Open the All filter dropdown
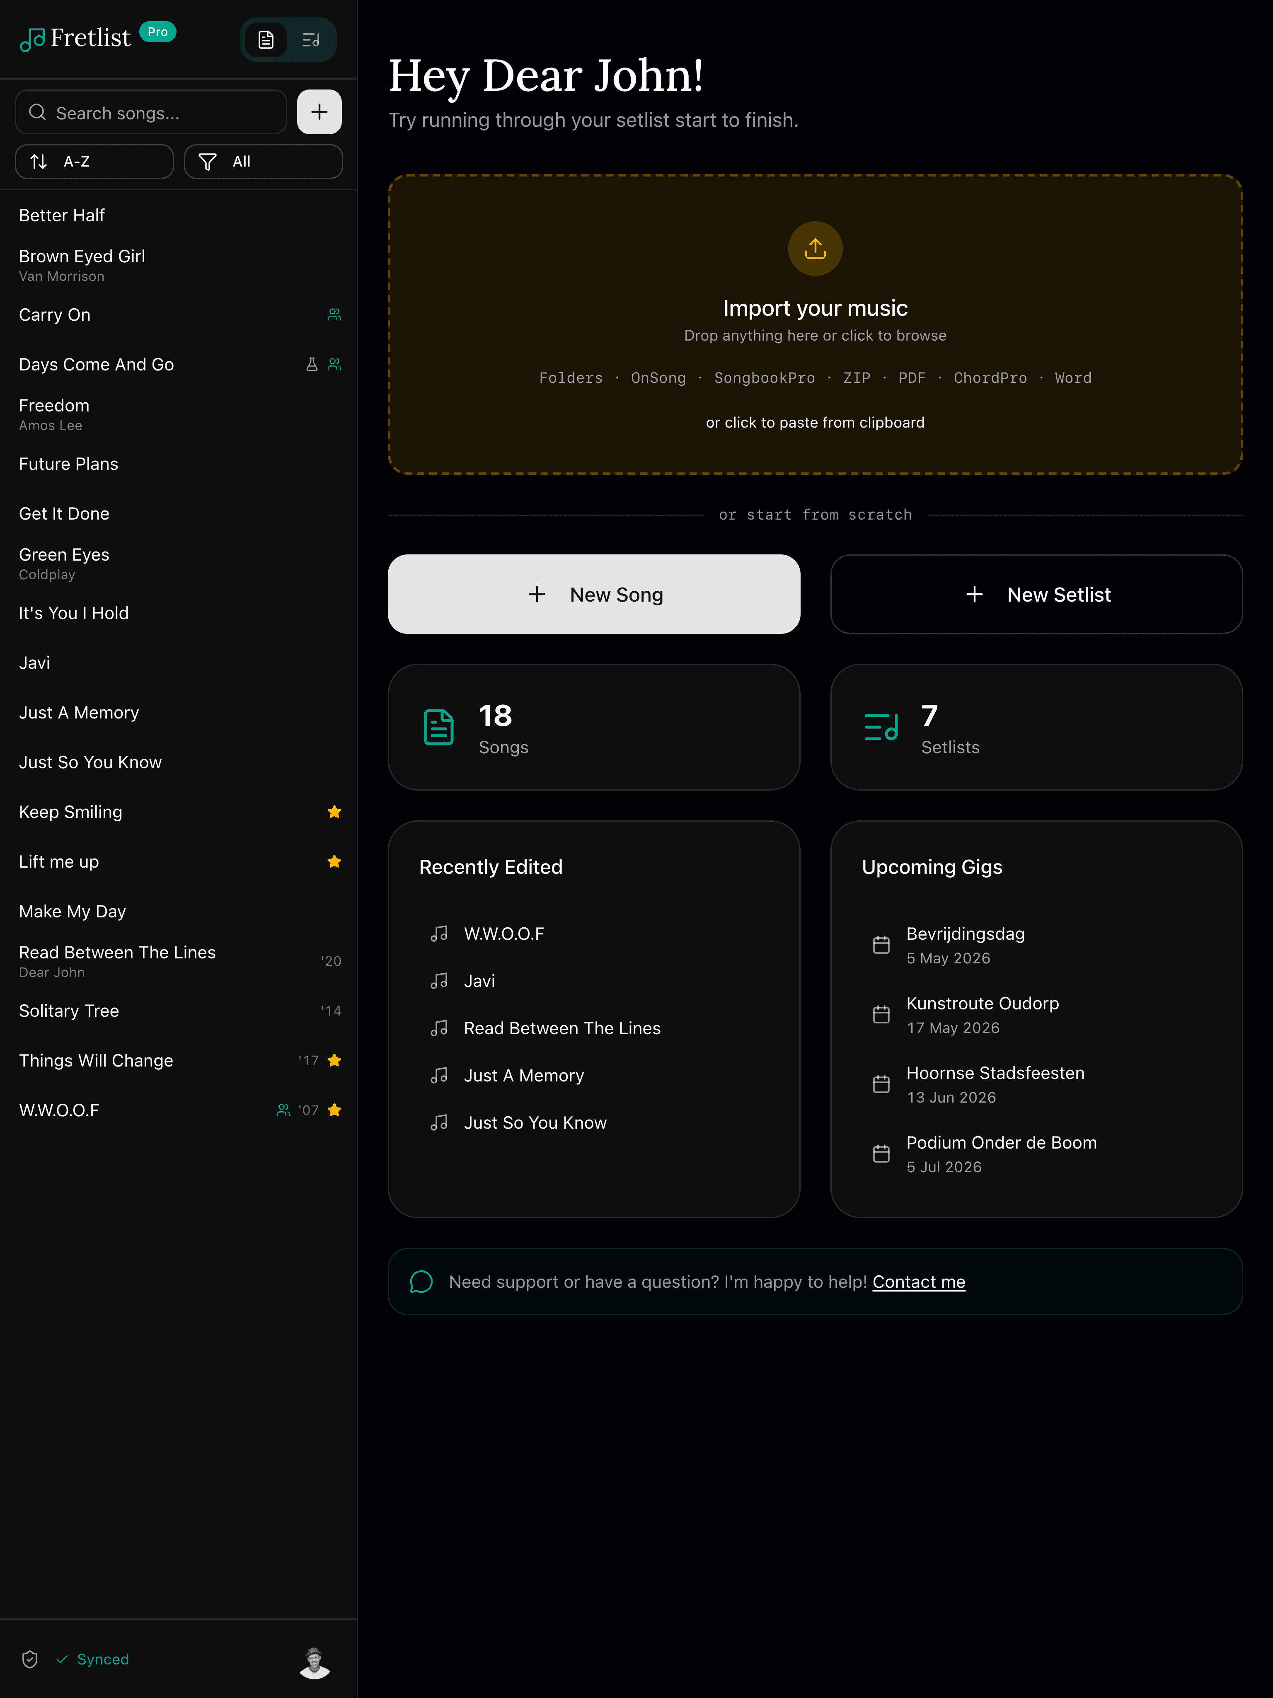This screenshot has height=1698, width=1273. 264,161
